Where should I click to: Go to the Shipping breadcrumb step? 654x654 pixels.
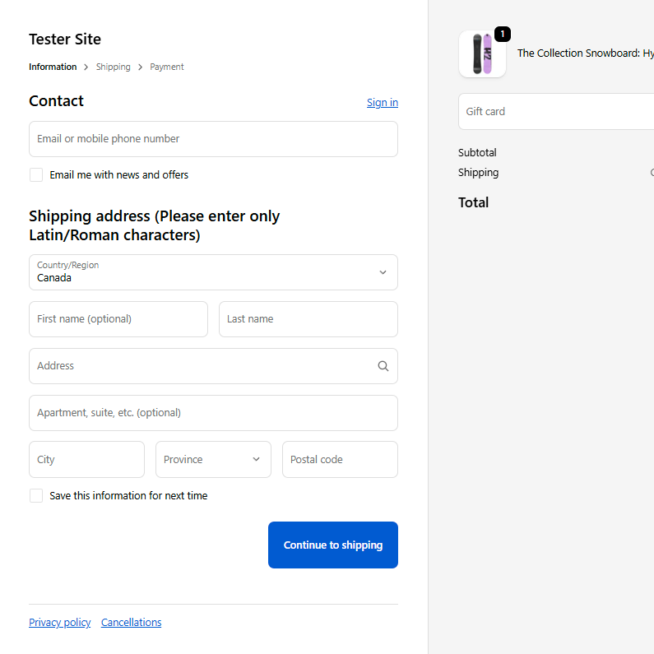tap(113, 67)
